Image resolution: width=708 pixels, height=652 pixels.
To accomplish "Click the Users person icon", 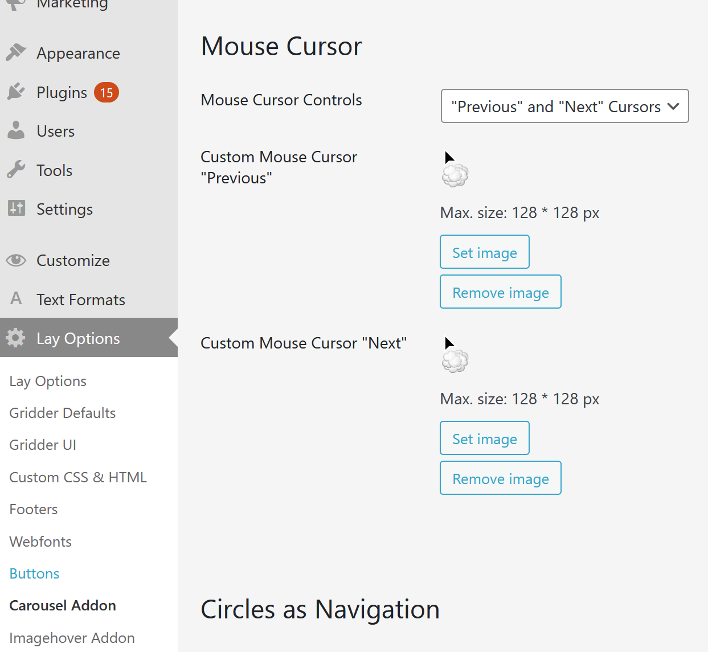I will click(x=16, y=130).
